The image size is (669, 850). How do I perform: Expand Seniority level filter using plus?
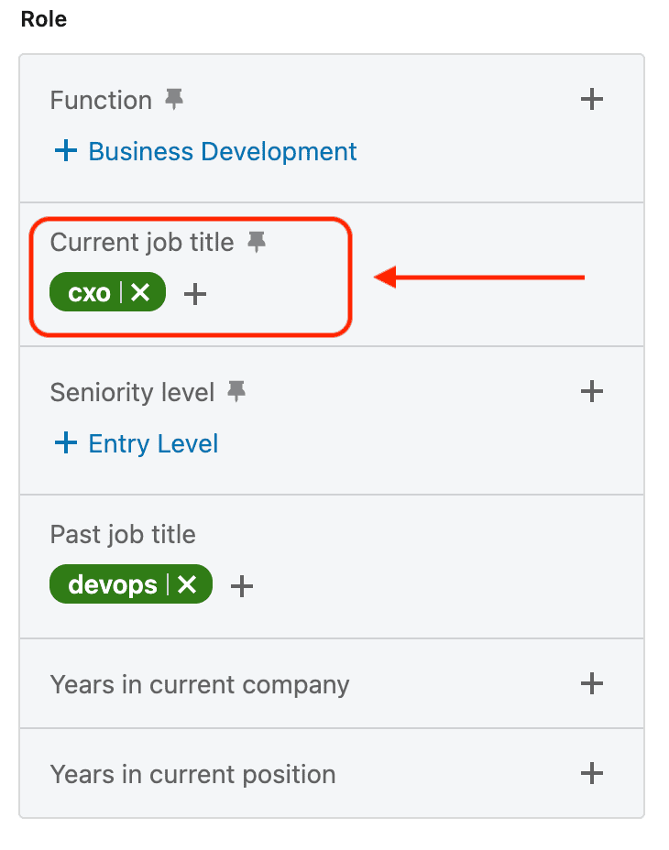click(592, 392)
